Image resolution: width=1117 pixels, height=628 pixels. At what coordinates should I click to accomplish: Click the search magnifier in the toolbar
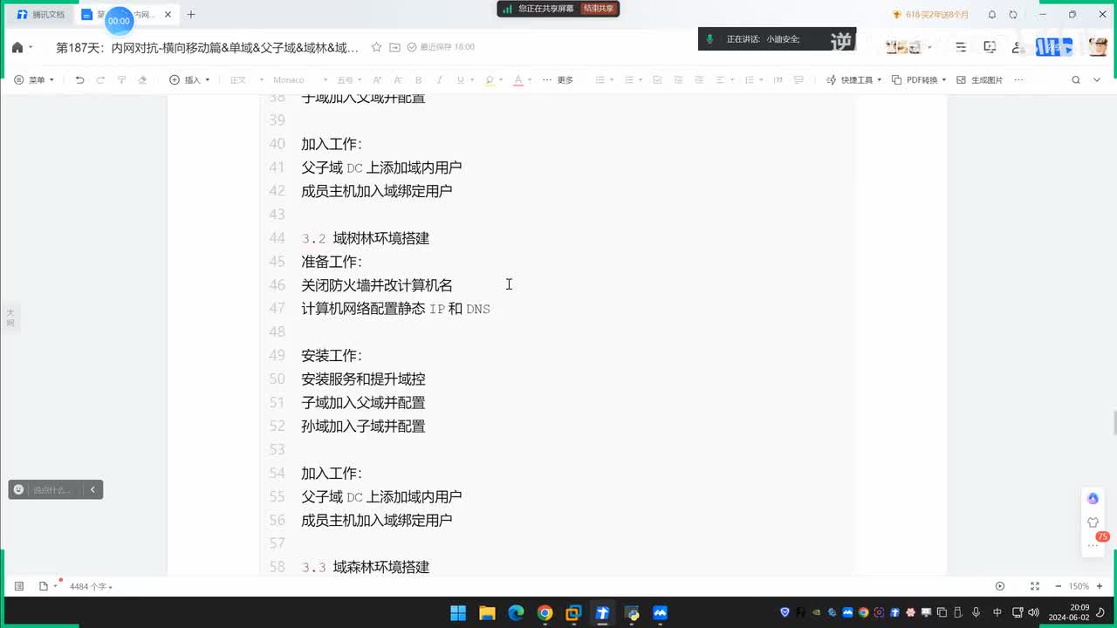[x=1076, y=79]
